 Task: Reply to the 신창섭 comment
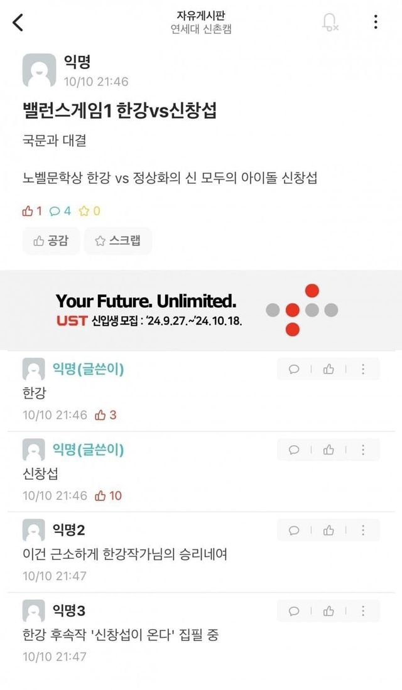[294, 450]
